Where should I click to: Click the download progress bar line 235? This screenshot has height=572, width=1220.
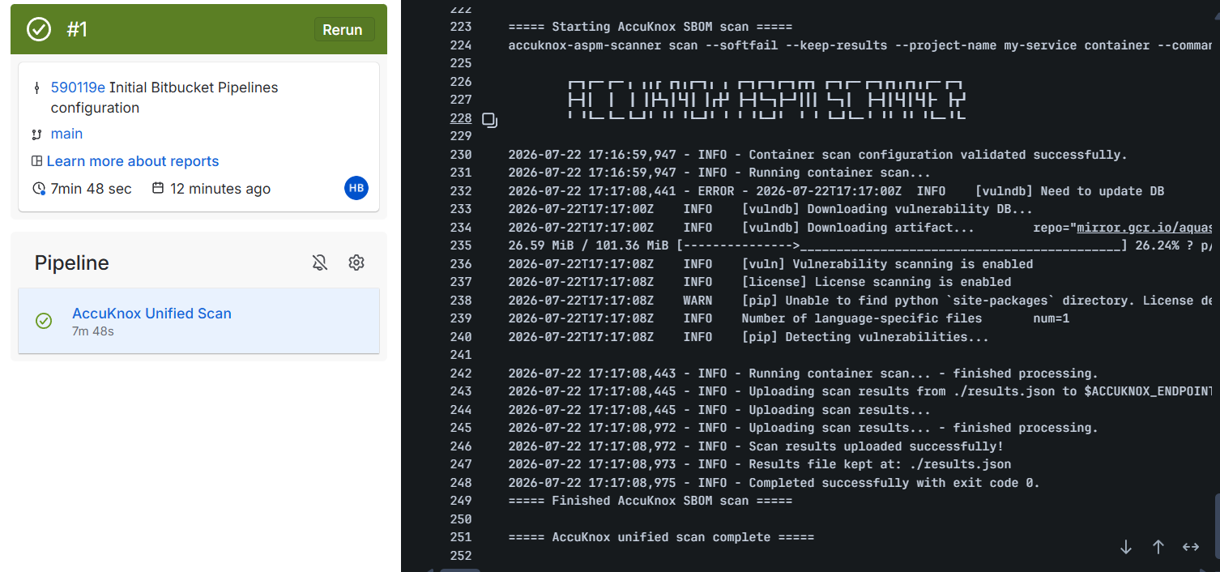point(860,245)
